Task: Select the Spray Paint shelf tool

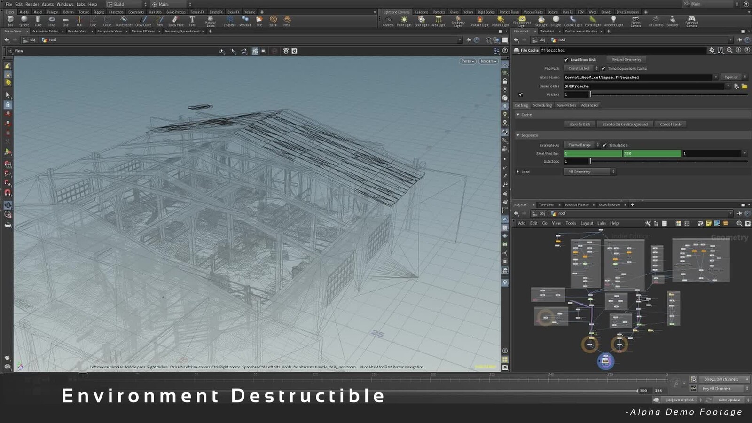Action: [176, 21]
